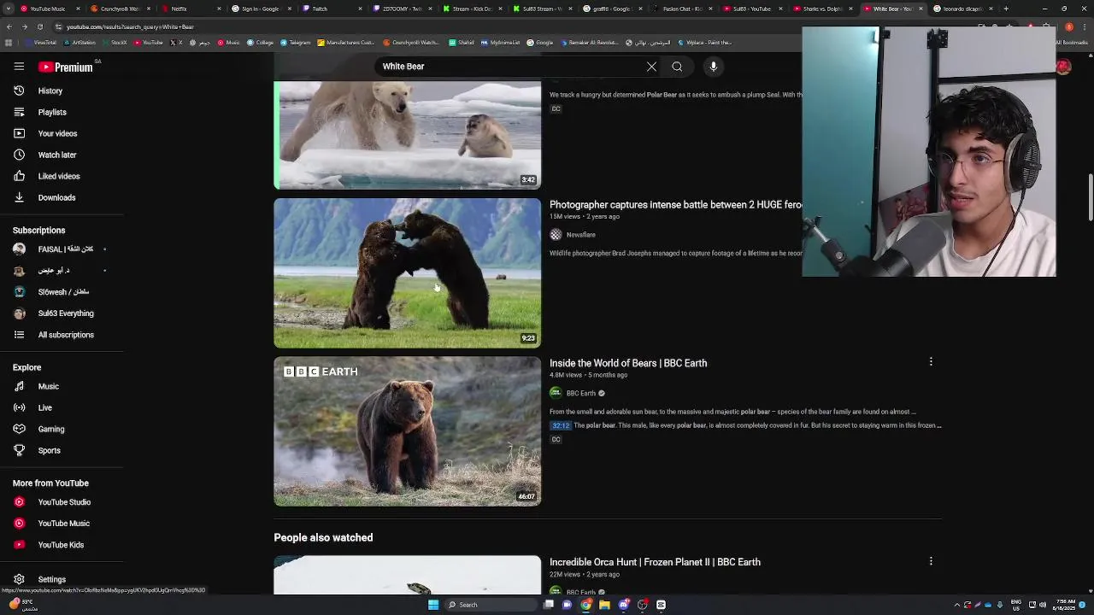The width and height of the screenshot is (1094, 615).
Task: Open Your videos in the sidebar
Action: pyautogui.click(x=56, y=133)
